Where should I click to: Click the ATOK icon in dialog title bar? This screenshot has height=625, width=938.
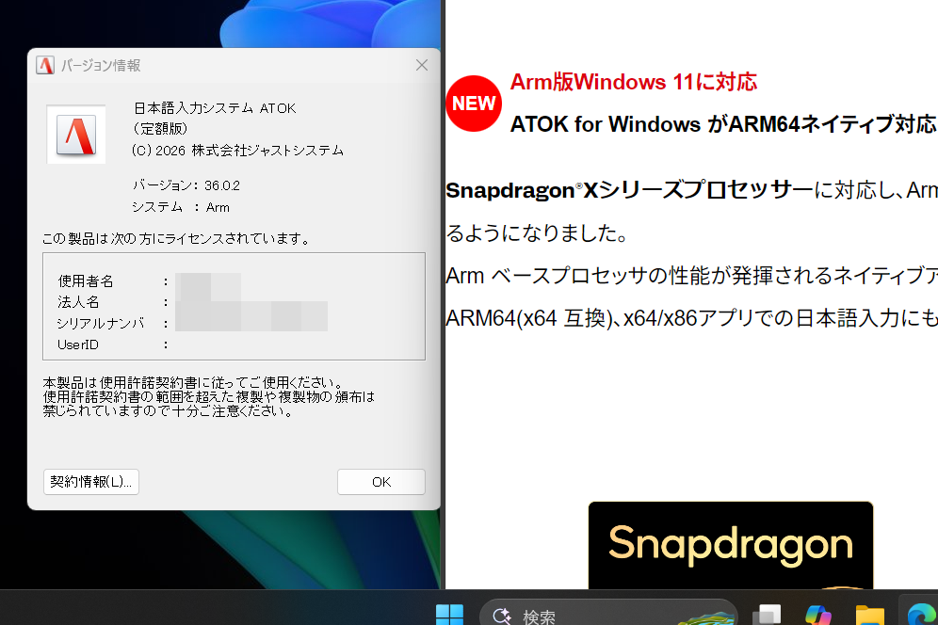pos(45,65)
